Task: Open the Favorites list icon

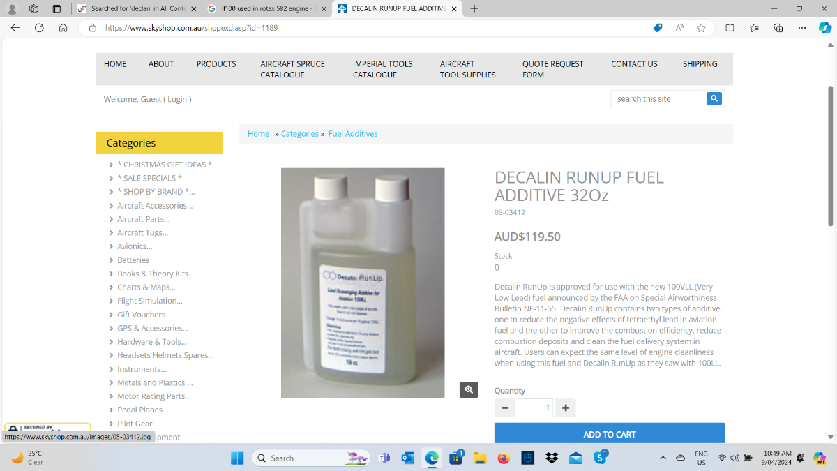Action: coord(754,28)
